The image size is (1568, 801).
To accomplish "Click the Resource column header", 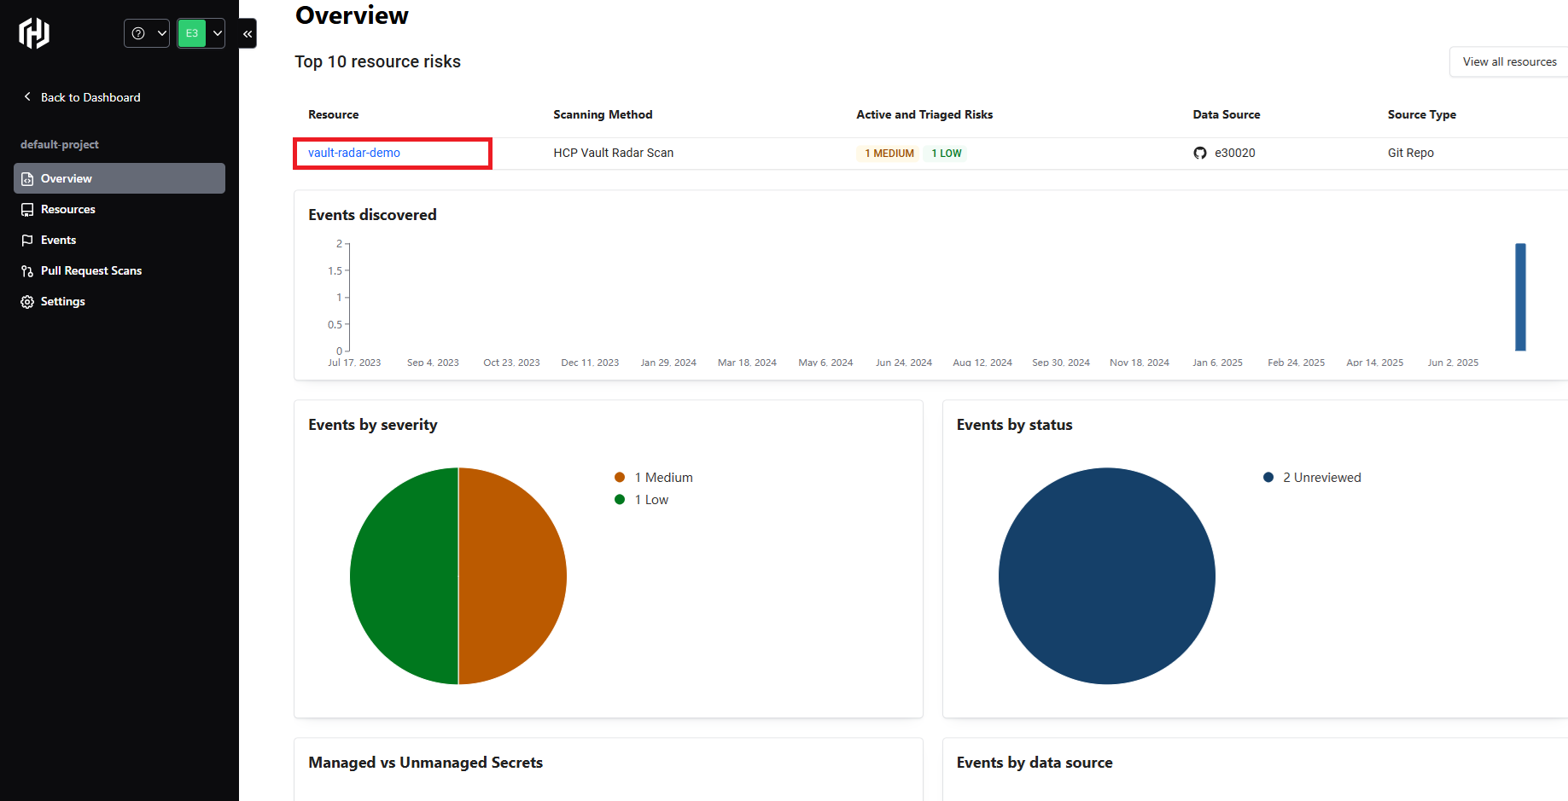I will pos(334,114).
